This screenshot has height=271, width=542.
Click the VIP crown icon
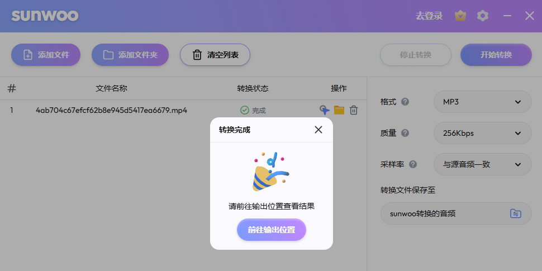point(460,16)
